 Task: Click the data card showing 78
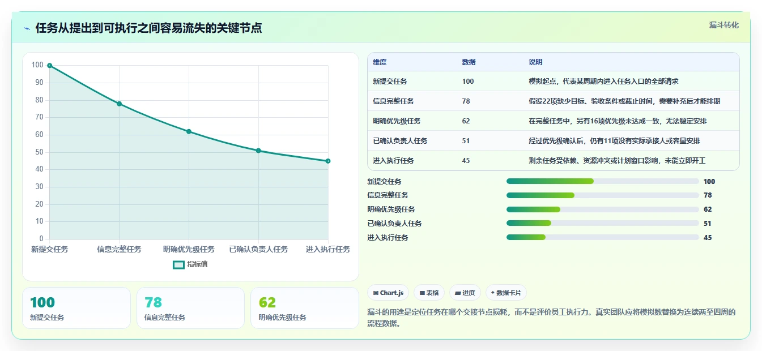tap(190, 308)
